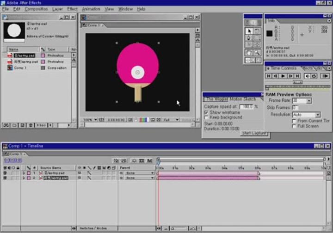Click the Motion Blur enable M button in Timeline

click(x=149, y=160)
